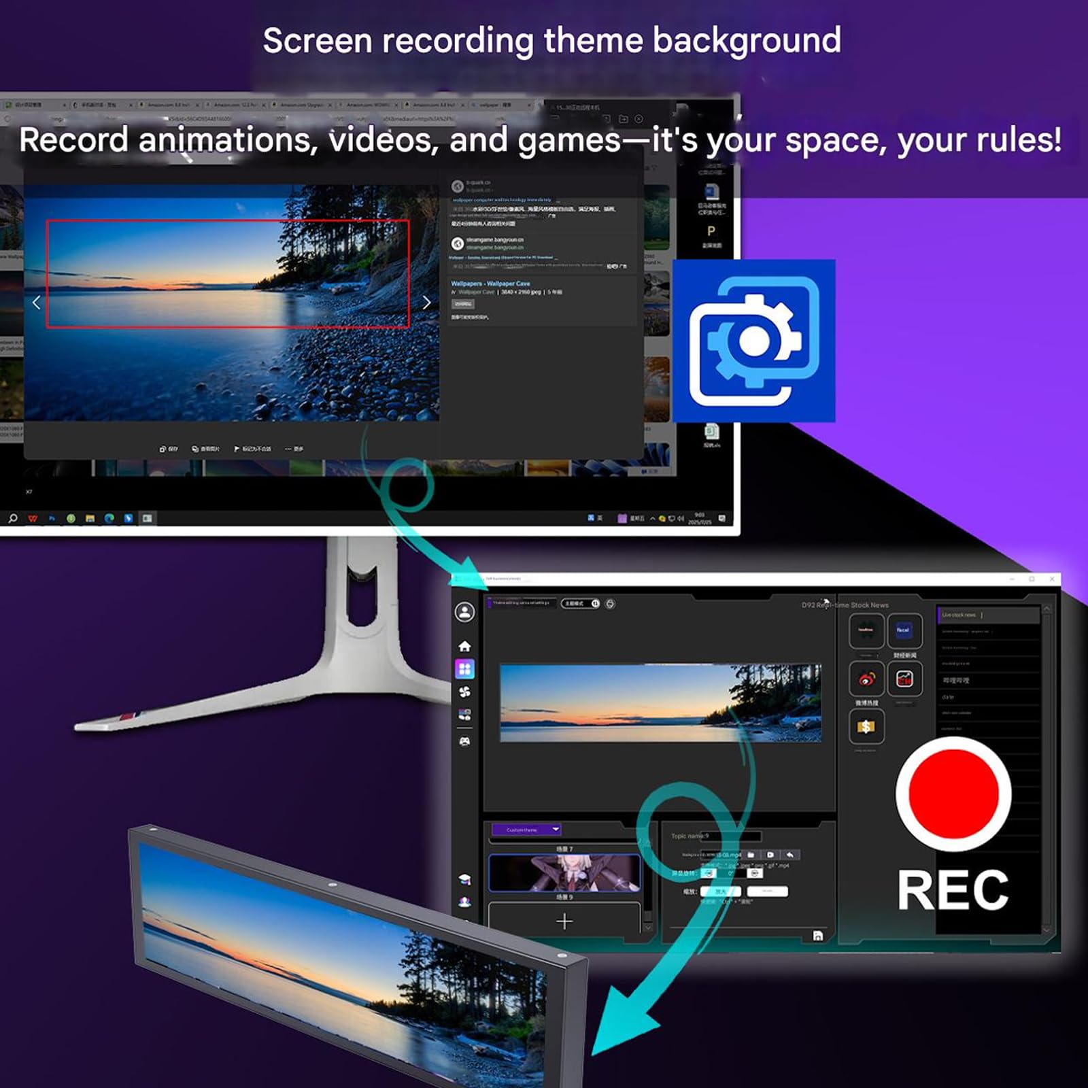Click the second white zoom button
Image resolution: width=1088 pixels, height=1088 pixels.
767,891
